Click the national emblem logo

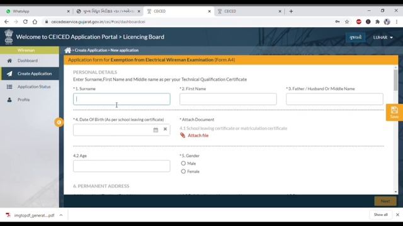point(9,36)
